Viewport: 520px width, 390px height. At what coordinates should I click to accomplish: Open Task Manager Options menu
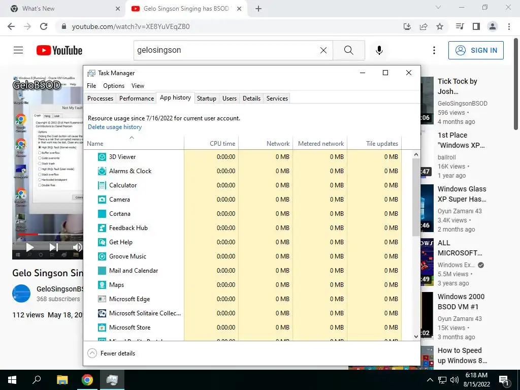[114, 86]
